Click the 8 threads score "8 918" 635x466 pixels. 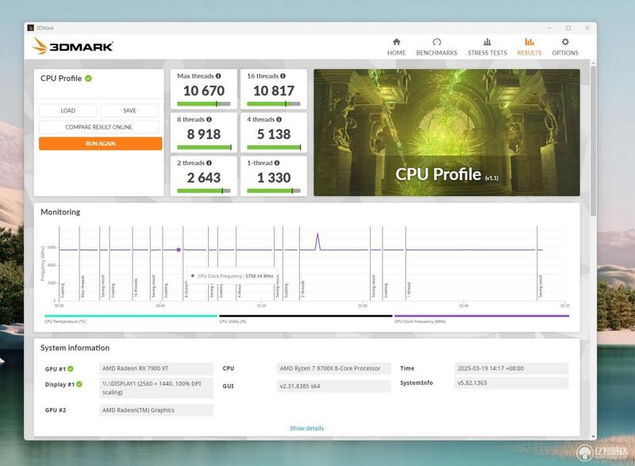204,134
